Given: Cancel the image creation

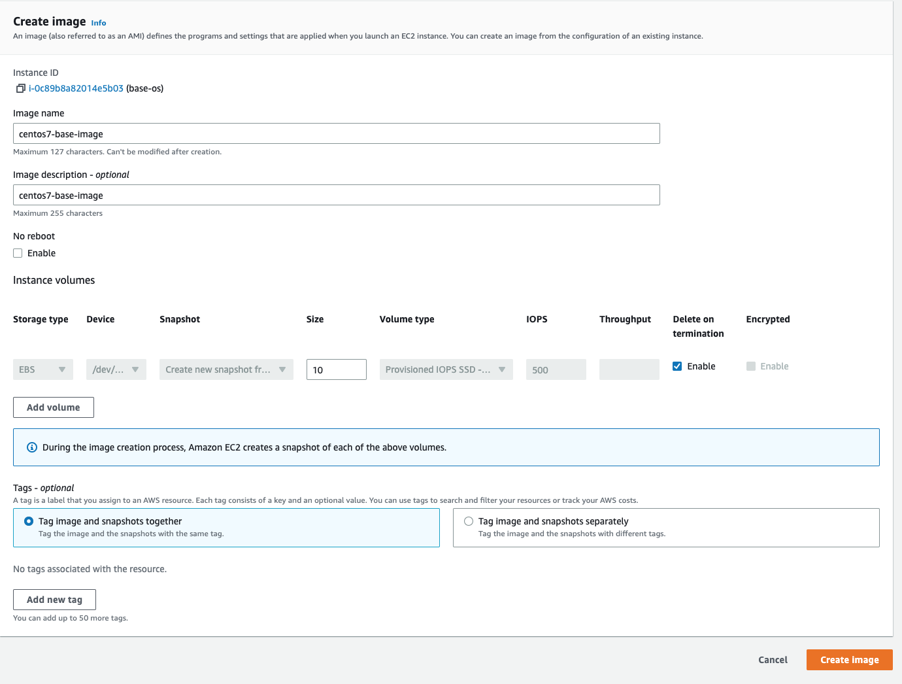Looking at the screenshot, I should pos(773,660).
